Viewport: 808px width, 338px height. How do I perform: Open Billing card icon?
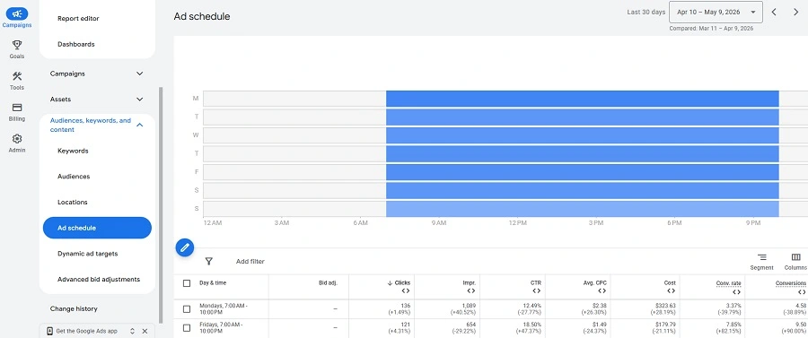click(16, 108)
